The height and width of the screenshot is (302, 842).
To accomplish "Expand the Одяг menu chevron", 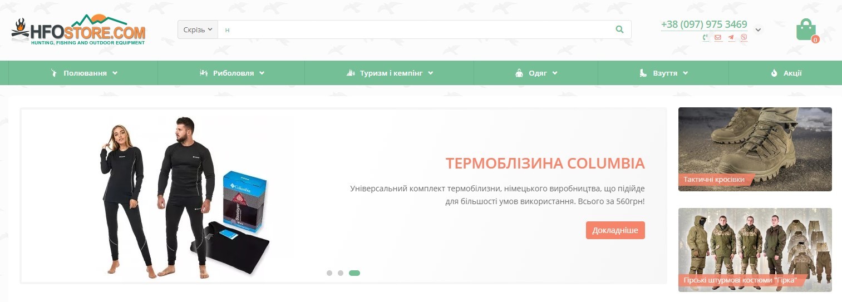I will tap(555, 73).
